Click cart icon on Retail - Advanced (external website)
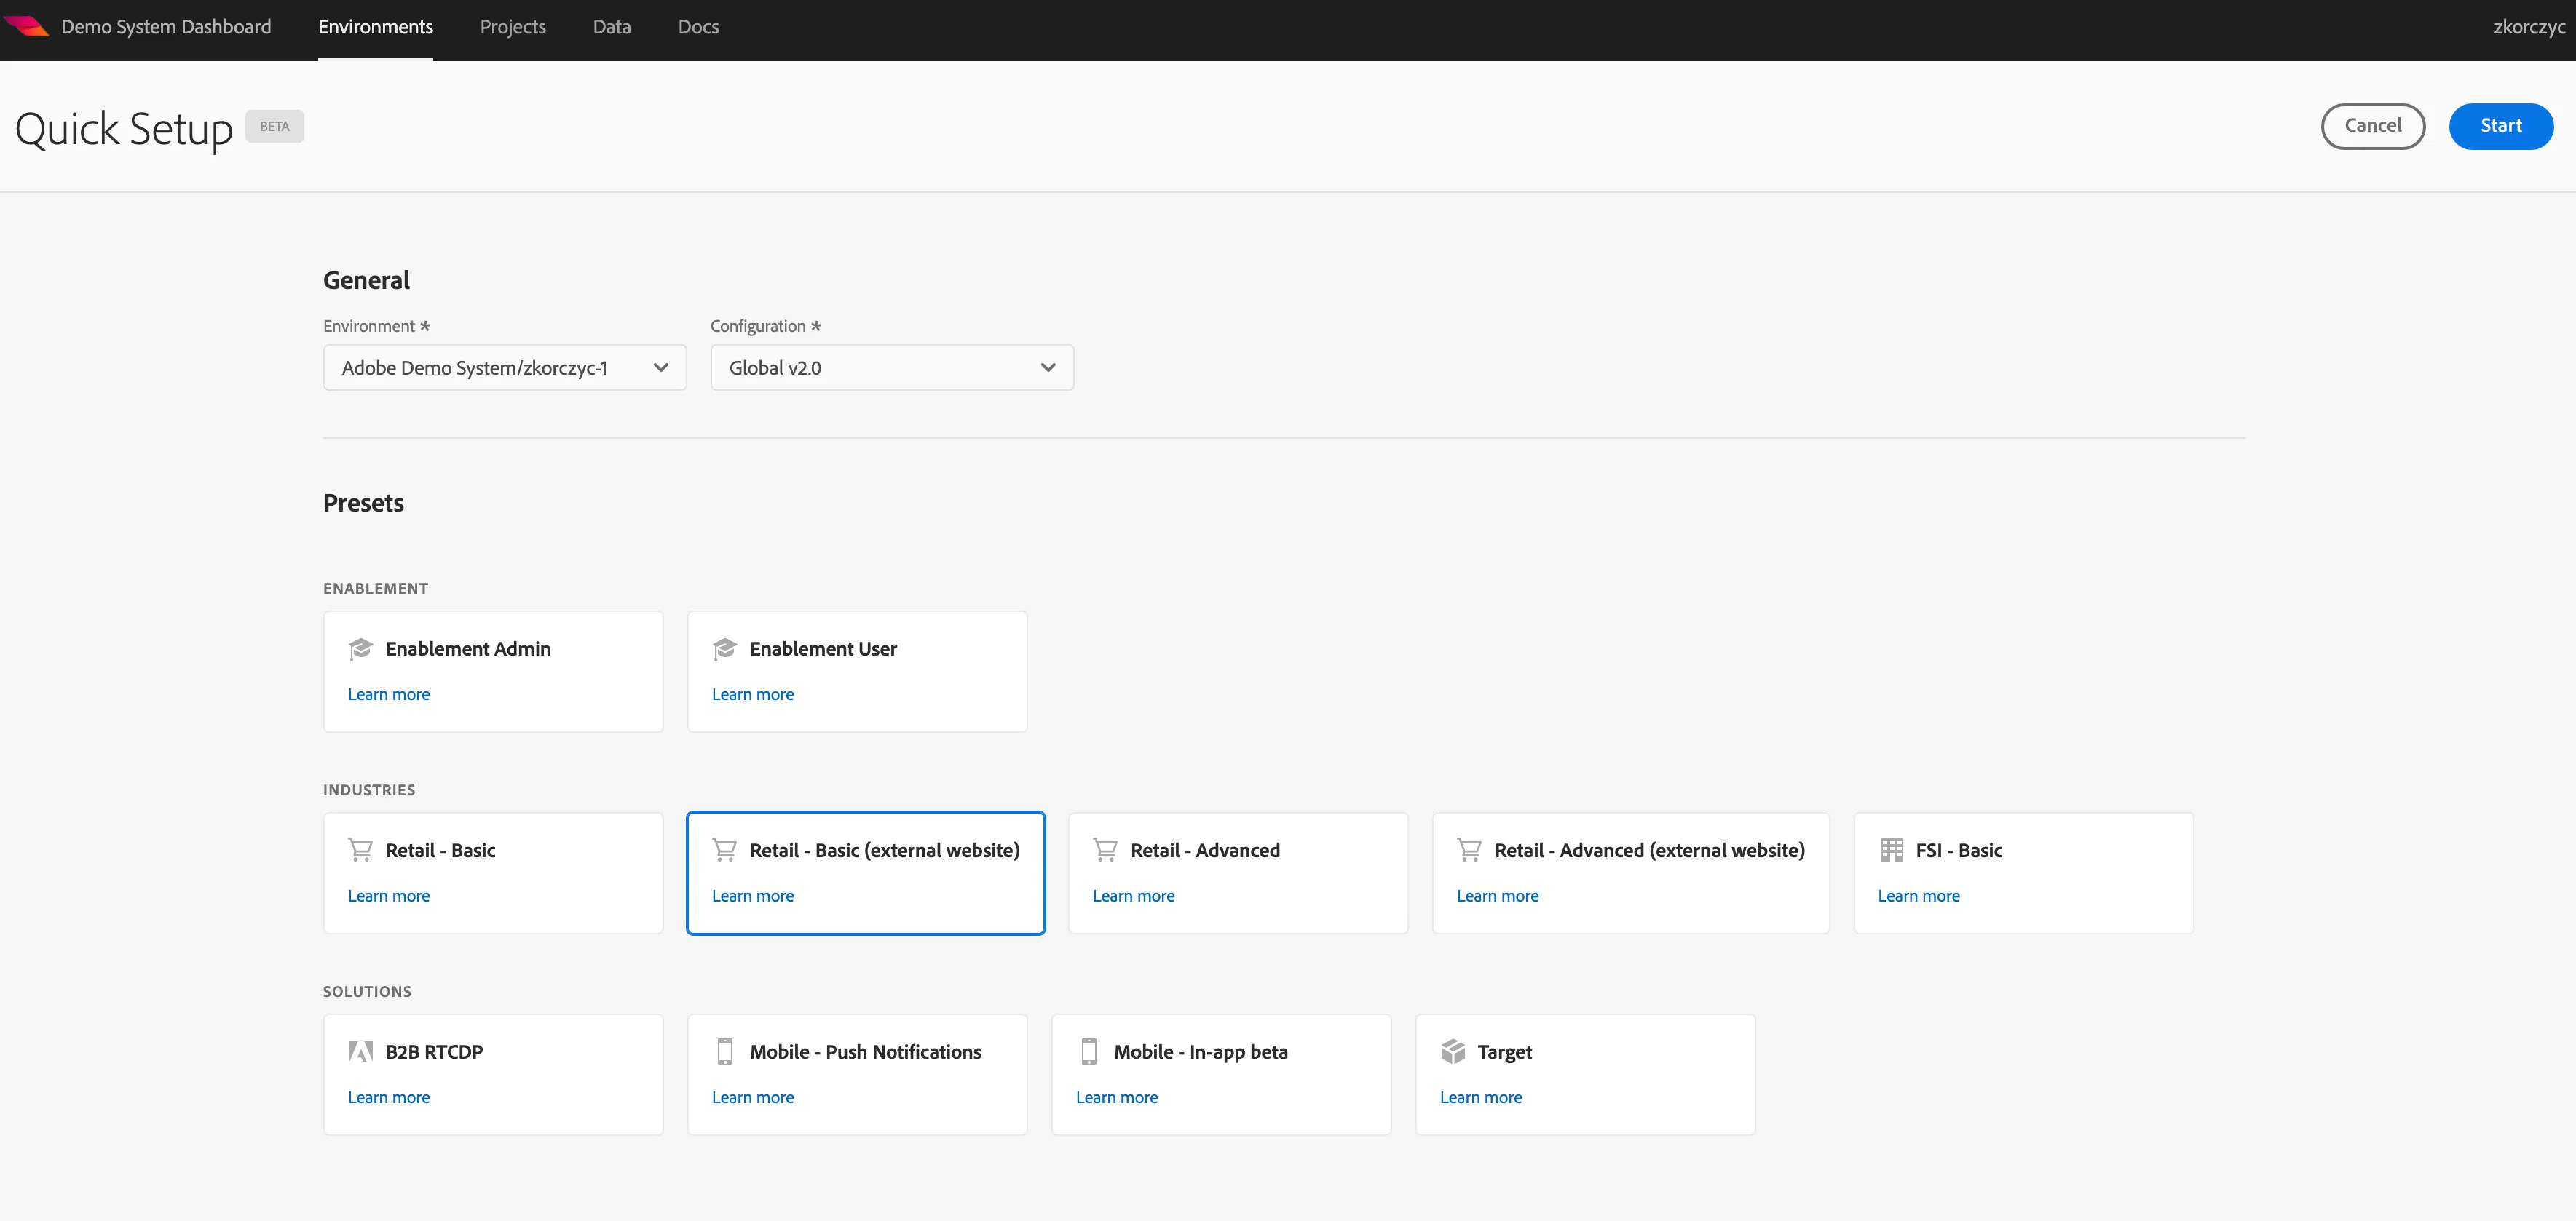 [x=1469, y=851]
